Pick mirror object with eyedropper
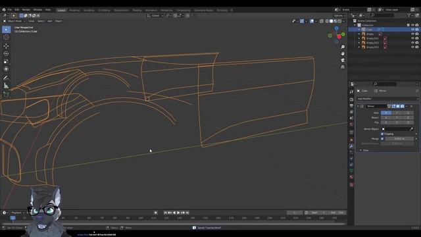Screen dimensions: 421x237 pyautogui.click(x=411, y=129)
